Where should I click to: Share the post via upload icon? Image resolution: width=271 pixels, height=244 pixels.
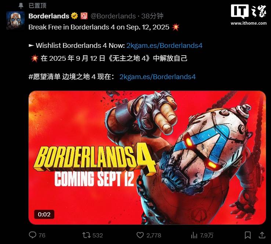262,235
